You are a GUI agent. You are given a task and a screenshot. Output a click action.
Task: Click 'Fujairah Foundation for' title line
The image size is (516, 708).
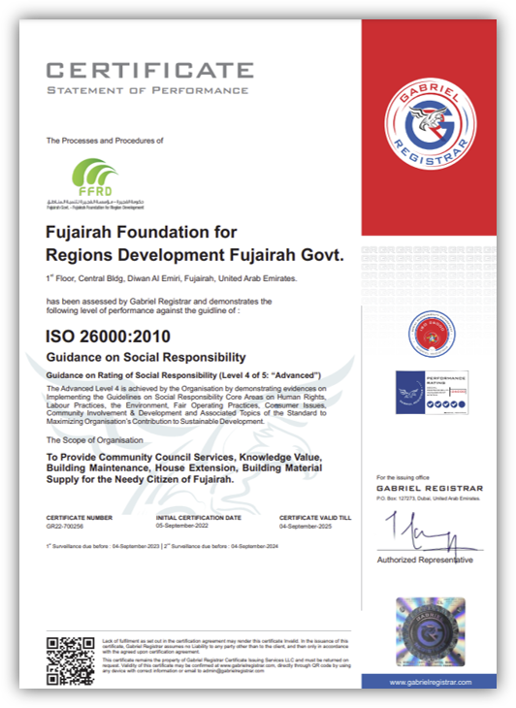pos(142,232)
